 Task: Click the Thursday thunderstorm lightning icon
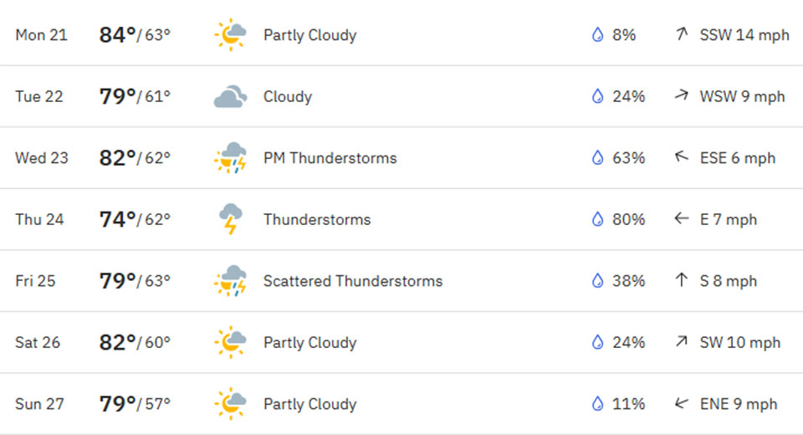pyautogui.click(x=230, y=219)
